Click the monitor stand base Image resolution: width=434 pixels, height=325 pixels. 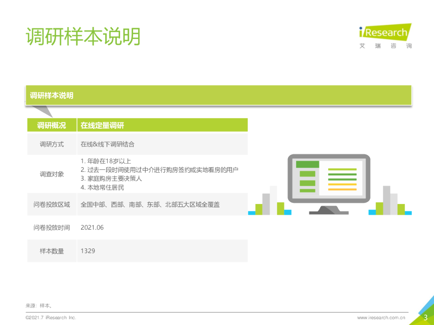tap(329, 210)
